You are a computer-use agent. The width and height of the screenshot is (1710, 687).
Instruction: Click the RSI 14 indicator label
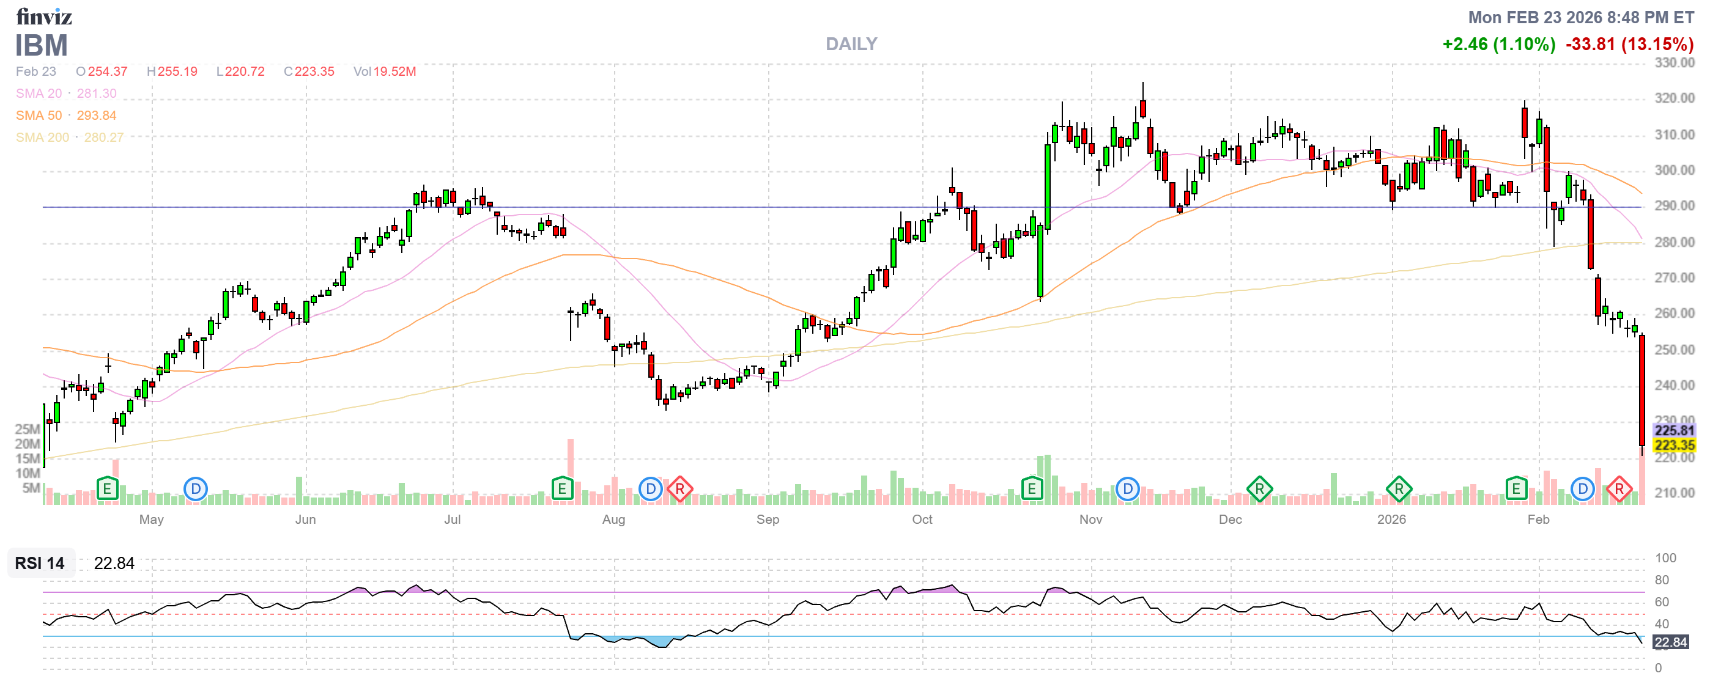coord(40,563)
